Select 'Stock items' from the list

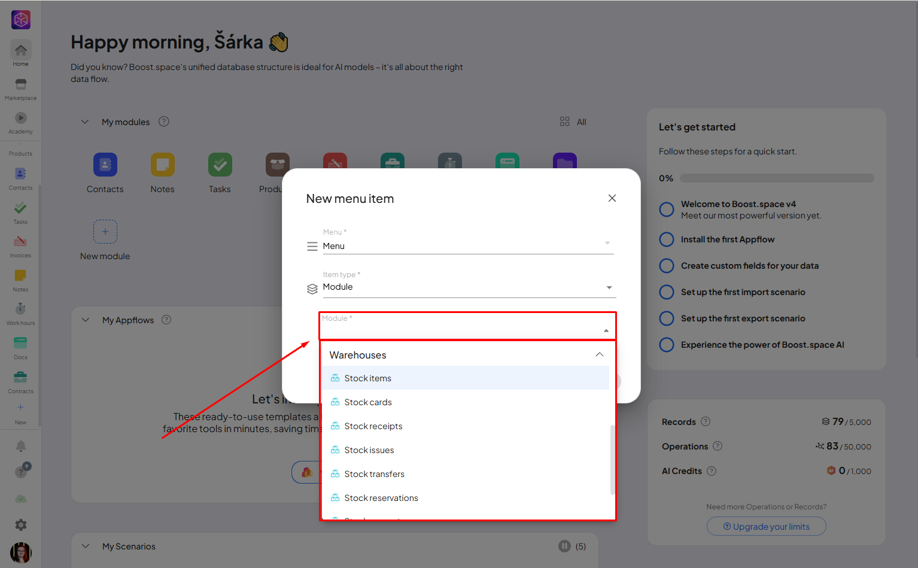coord(367,378)
